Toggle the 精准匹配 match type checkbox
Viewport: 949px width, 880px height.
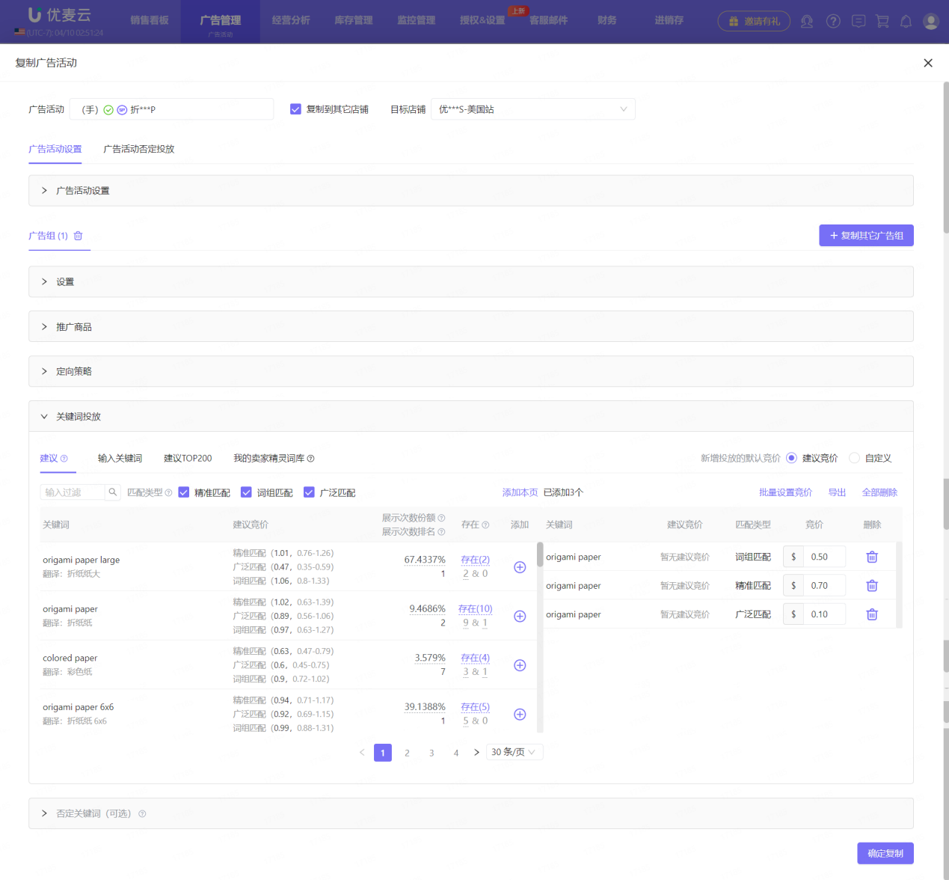[184, 492]
